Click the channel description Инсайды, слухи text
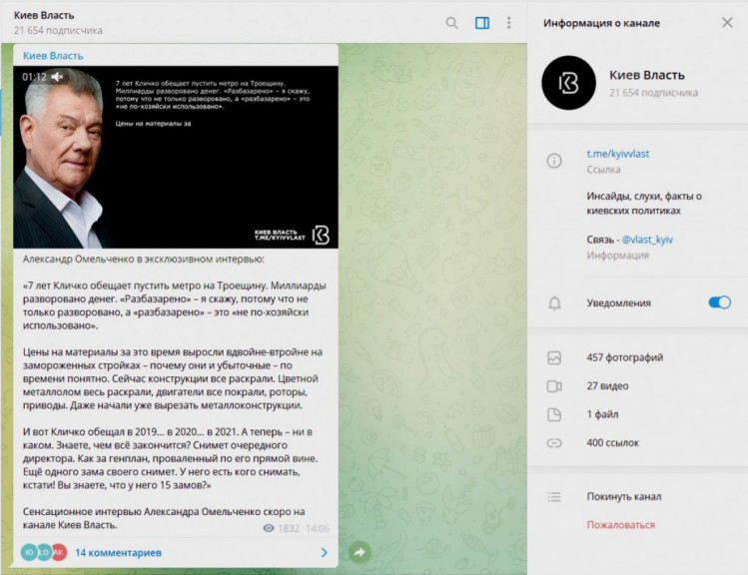The image size is (748, 575). [644, 203]
